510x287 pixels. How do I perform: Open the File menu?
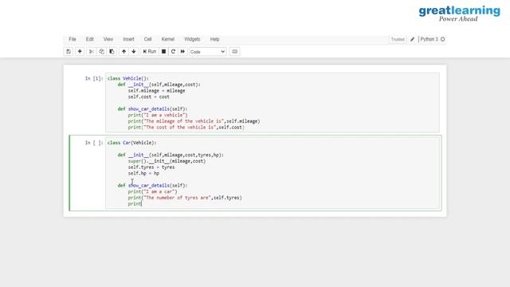pos(73,39)
